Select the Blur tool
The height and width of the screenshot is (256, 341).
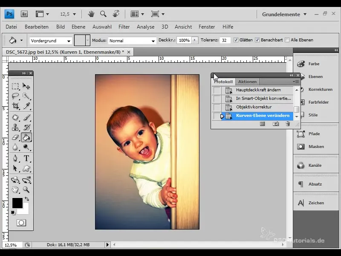pos(15,147)
